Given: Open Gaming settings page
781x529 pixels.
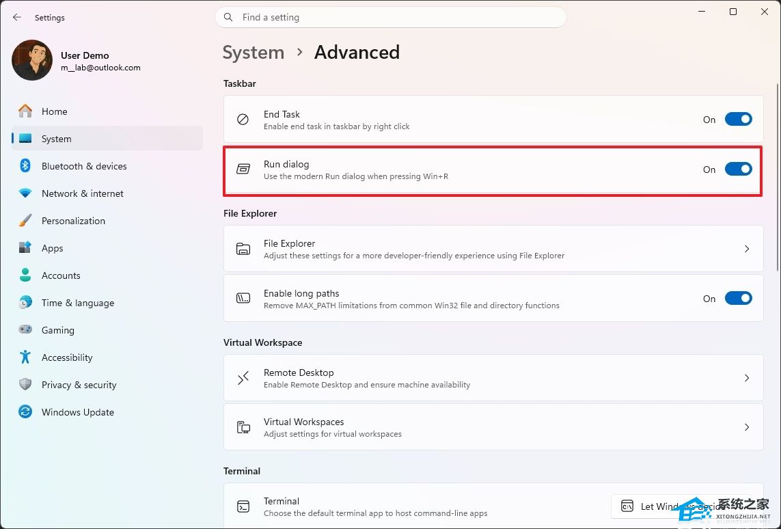Looking at the screenshot, I should tap(107, 330).
